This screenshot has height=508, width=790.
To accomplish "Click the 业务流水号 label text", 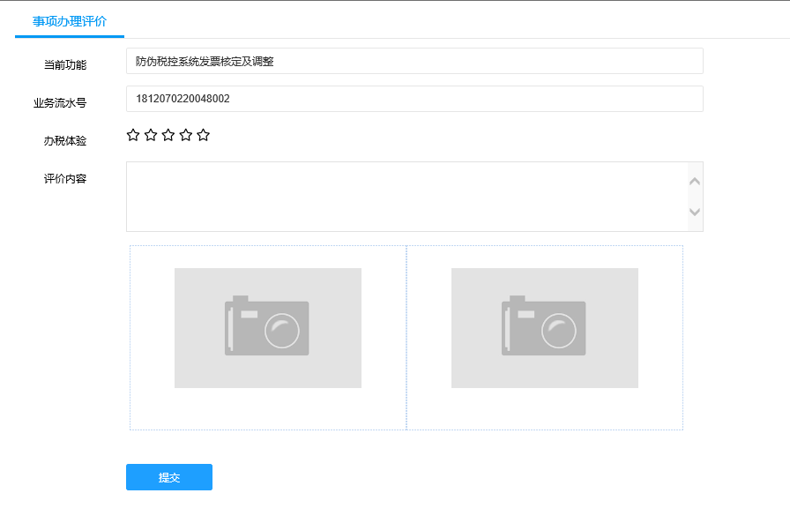I will coord(60,103).
